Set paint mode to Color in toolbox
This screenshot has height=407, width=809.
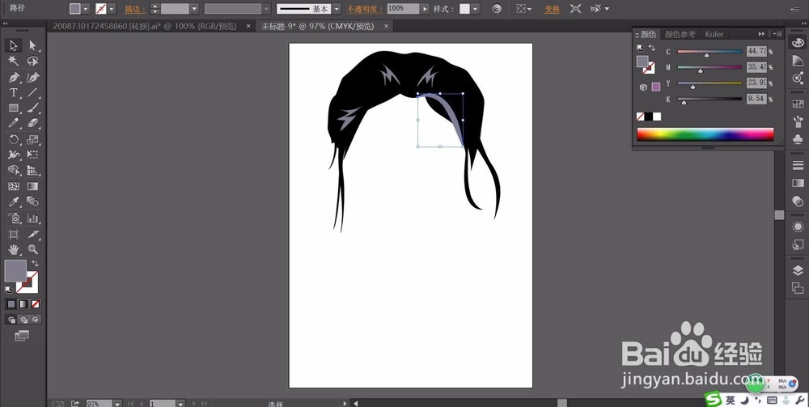tap(11, 304)
